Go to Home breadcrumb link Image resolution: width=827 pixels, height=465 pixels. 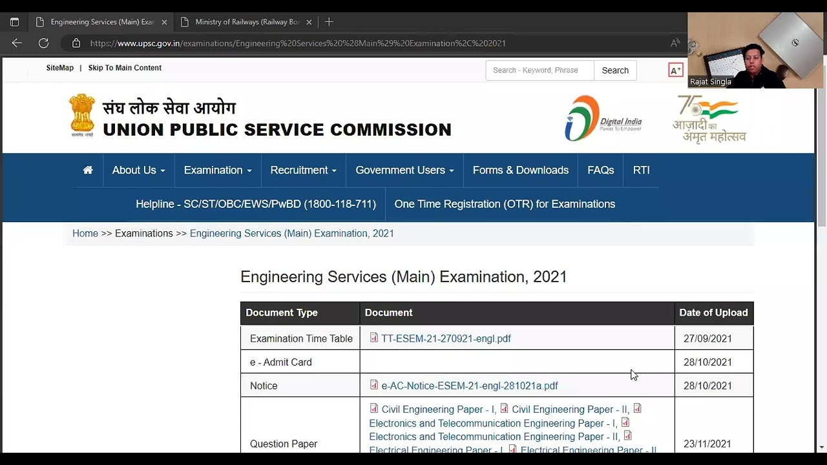pos(85,233)
